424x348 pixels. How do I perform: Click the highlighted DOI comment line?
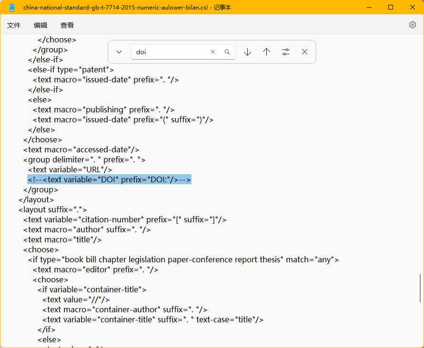(x=109, y=179)
